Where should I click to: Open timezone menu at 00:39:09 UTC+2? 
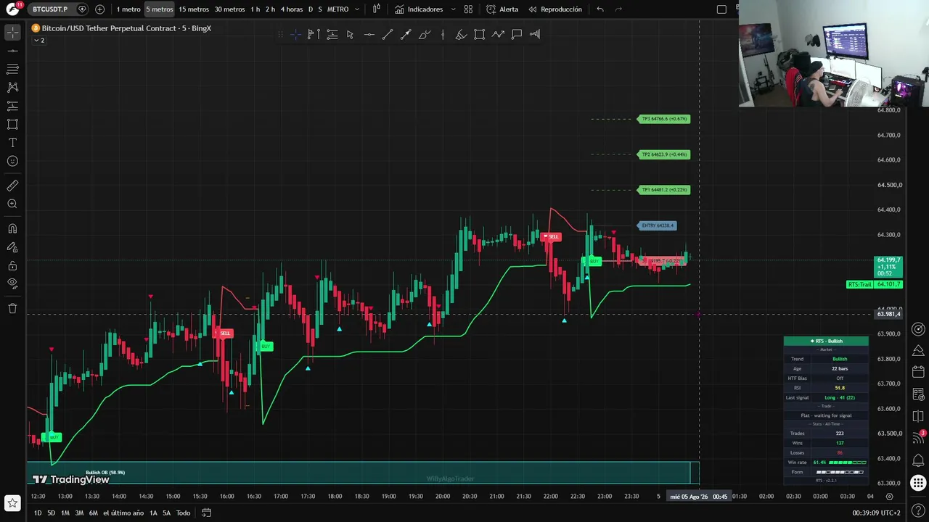pyautogui.click(x=877, y=513)
